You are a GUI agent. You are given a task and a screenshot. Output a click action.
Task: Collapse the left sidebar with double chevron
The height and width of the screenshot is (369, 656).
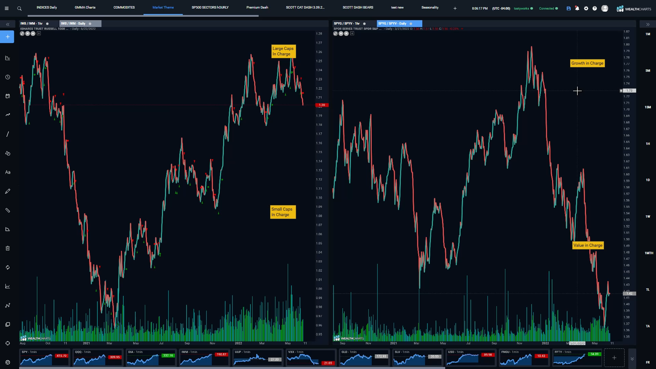8,24
